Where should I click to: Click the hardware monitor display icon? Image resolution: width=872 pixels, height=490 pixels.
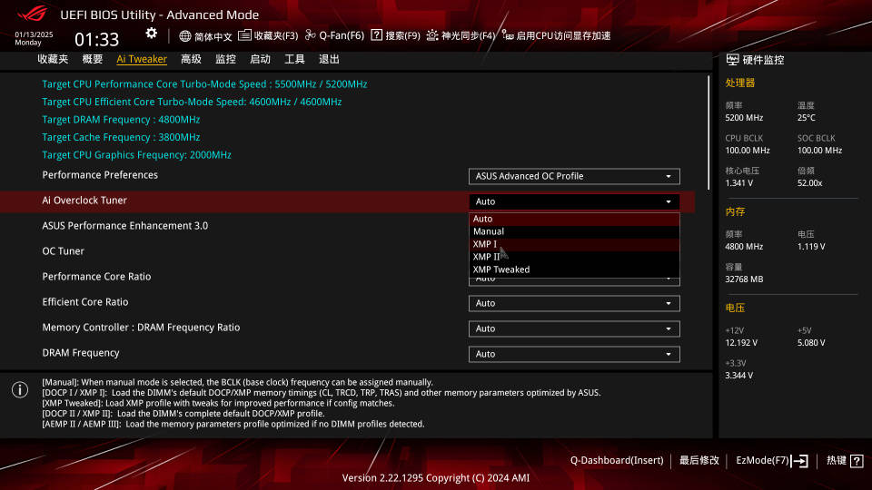tap(732, 60)
